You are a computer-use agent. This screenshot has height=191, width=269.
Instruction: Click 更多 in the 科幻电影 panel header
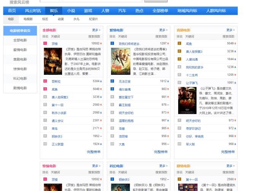[x=163, y=166]
